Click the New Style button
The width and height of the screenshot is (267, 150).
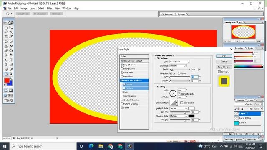click(x=224, y=67)
